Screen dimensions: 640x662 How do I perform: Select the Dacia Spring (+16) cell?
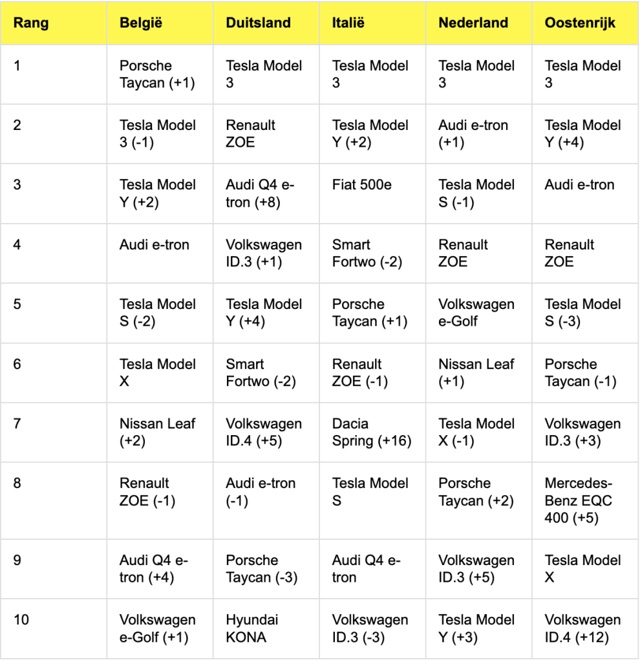coord(372,432)
